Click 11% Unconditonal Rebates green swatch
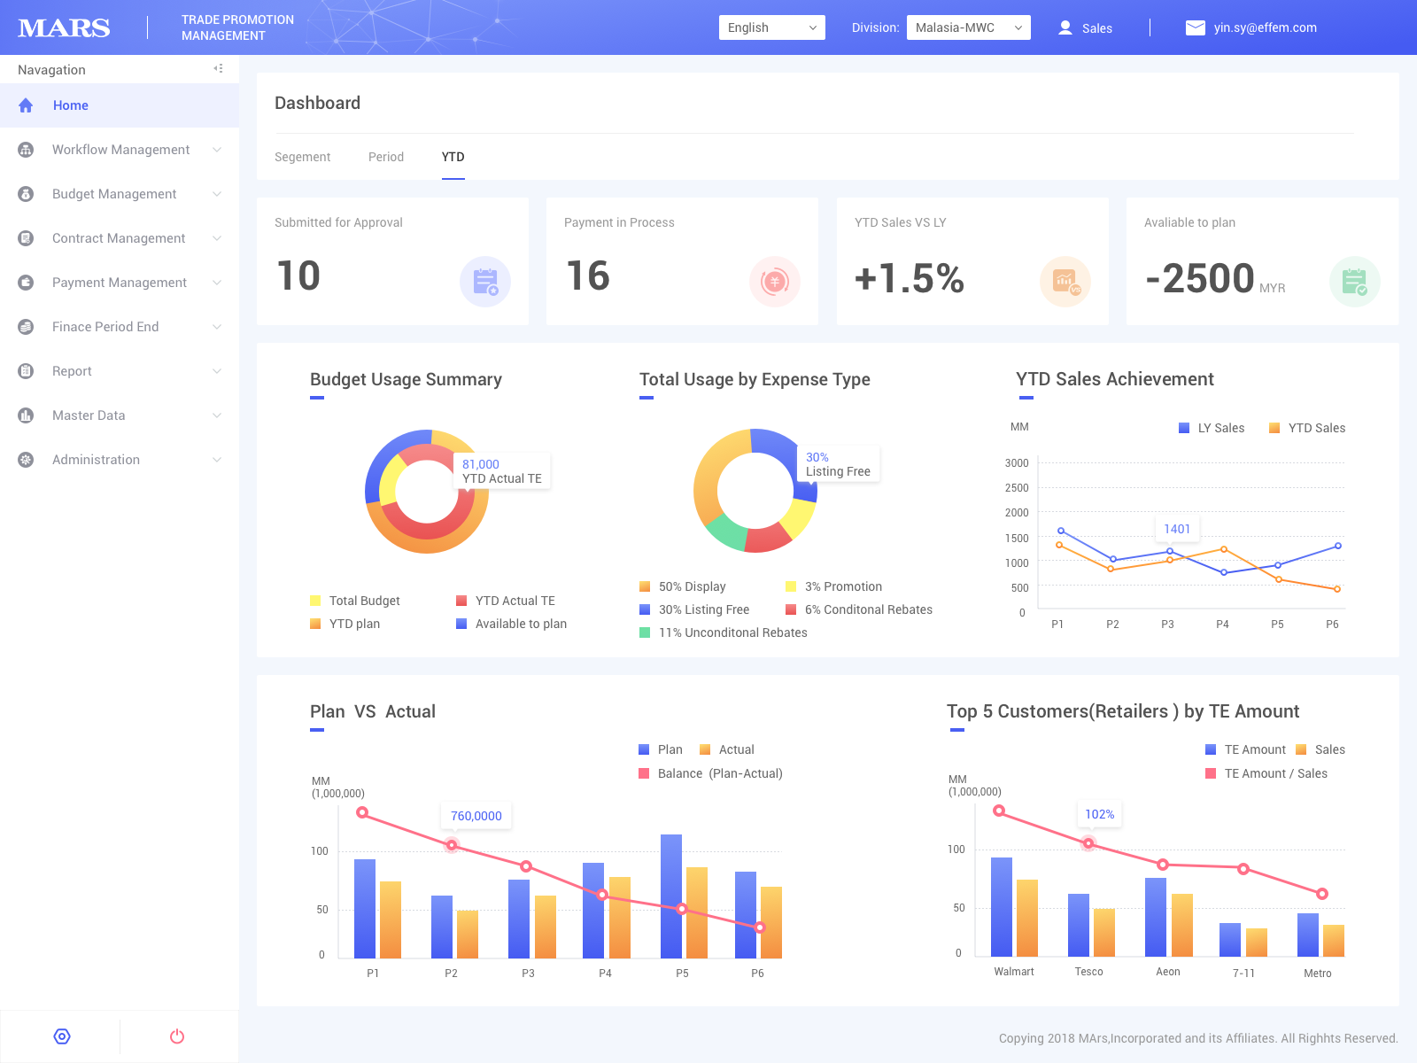 pos(645,632)
